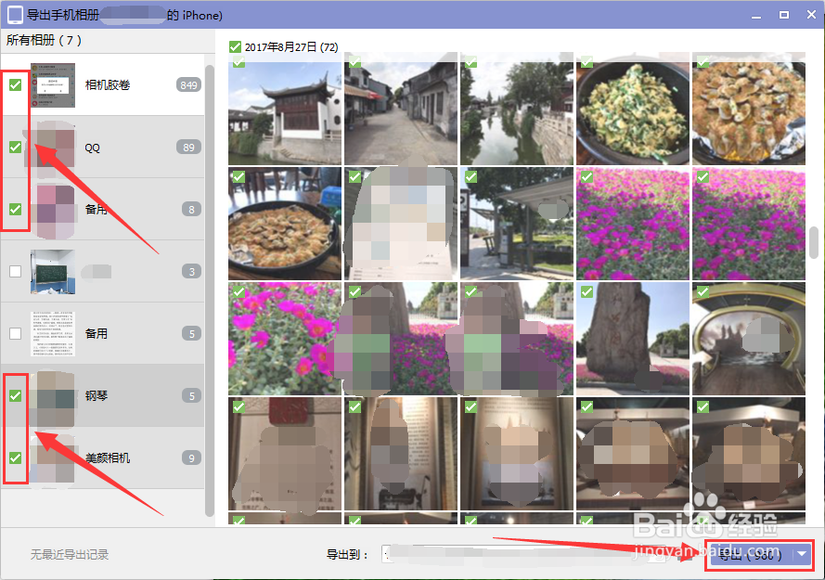Click the 89 count badge beside QQ
The image size is (825, 580).
pyautogui.click(x=188, y=147)
